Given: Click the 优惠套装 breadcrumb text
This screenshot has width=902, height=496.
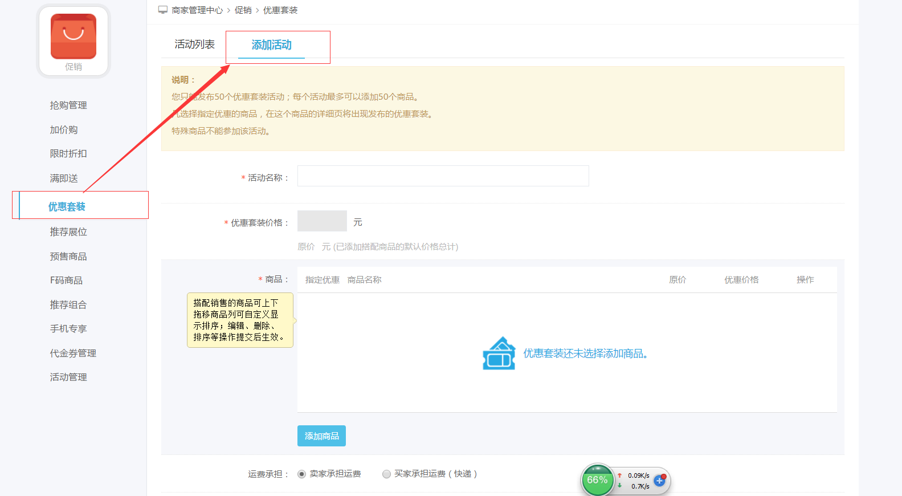Looking at the screenshot, I should tap(280, 10).
